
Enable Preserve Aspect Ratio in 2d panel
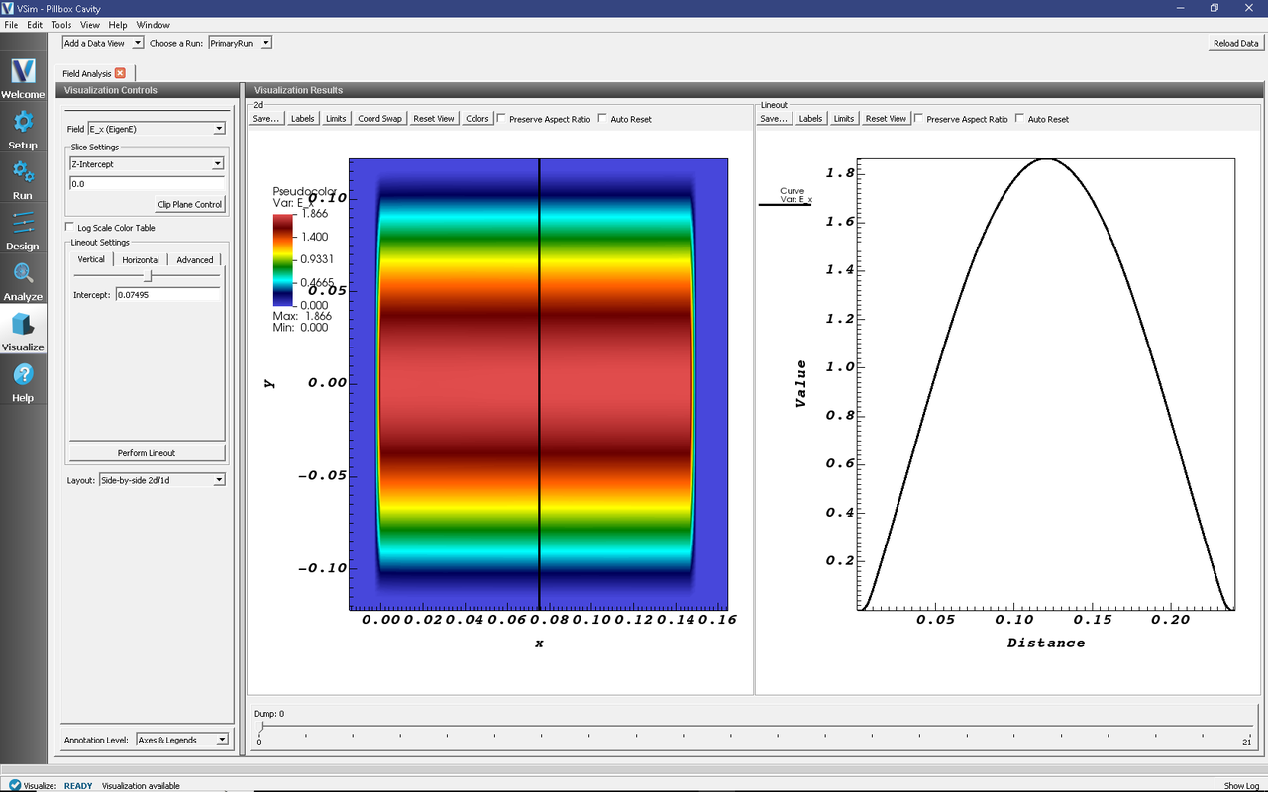tap(501, 119)
